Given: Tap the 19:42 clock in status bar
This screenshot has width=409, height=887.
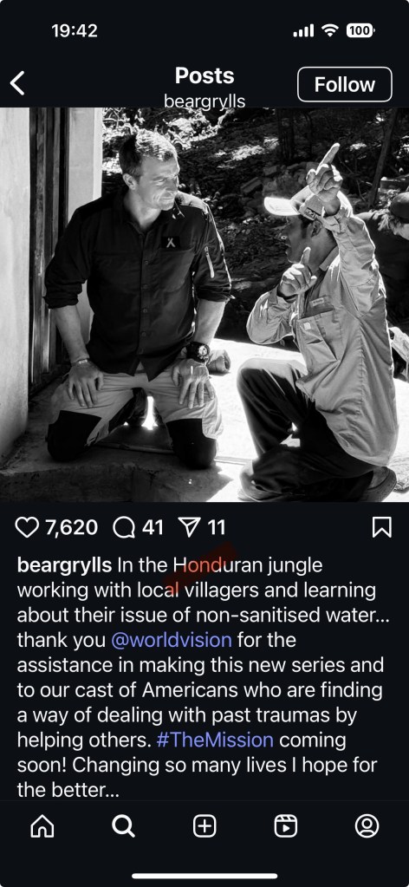Looking at the screenshot, I should pos(75,30).
